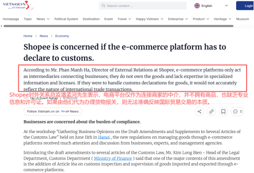254x173 pixels.
Task: Click the share icon
Action: [199, 112]
